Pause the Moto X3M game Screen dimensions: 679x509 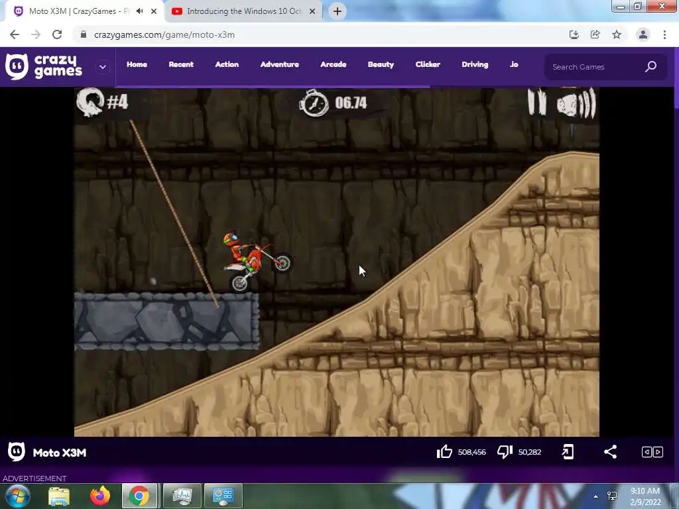(x=537, y=102)
